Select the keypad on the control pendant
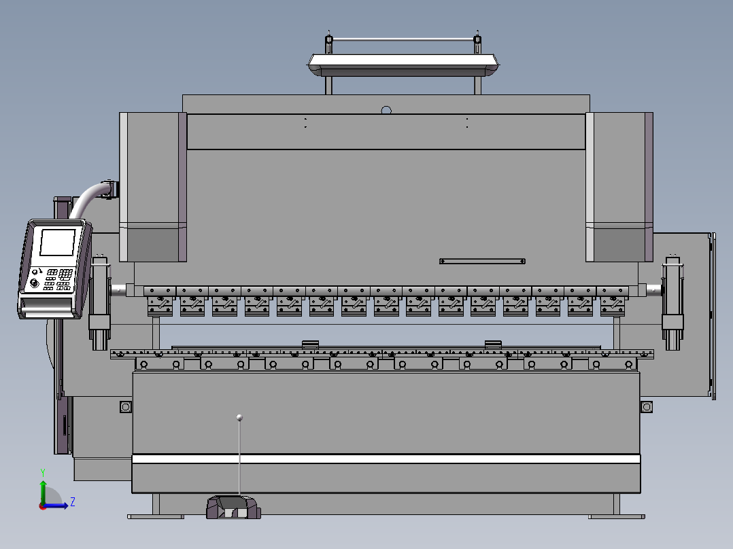 click(x=59, y=279)
